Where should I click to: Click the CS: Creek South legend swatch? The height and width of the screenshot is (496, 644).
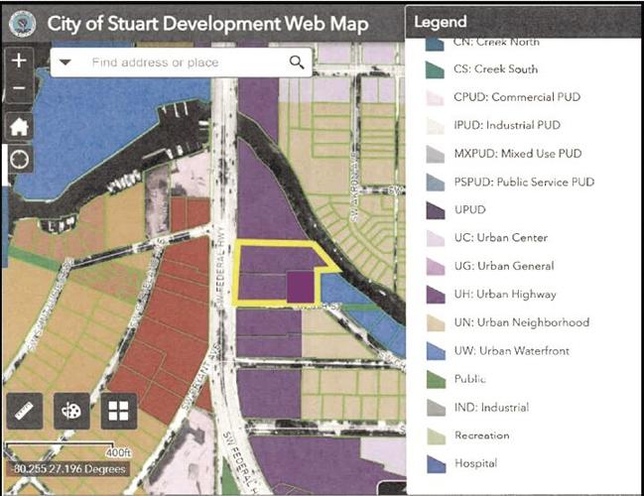pos(435,69)
